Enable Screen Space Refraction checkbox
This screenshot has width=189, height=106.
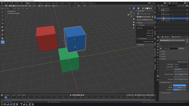[187, 72]
